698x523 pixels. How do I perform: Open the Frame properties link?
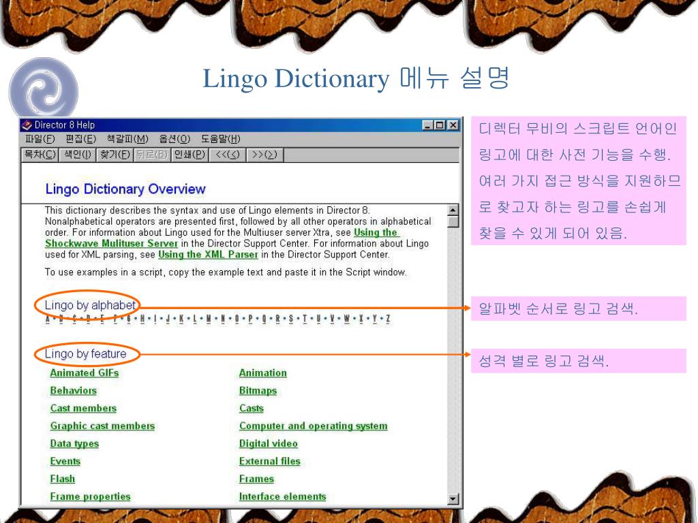tap(90, 496)
